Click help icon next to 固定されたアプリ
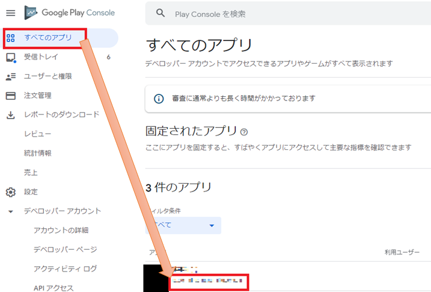Screen dimensions: 431x292 pyautogui.click(x=244, y=132)
